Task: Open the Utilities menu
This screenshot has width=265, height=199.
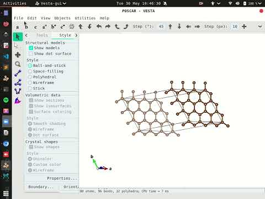Action: (x=85, y=18)
